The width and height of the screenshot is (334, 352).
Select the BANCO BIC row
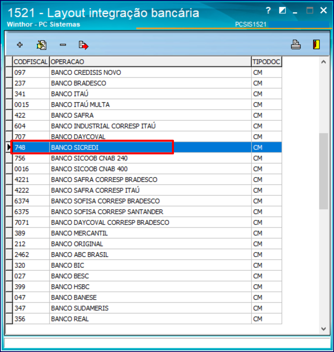pos(147,265)
